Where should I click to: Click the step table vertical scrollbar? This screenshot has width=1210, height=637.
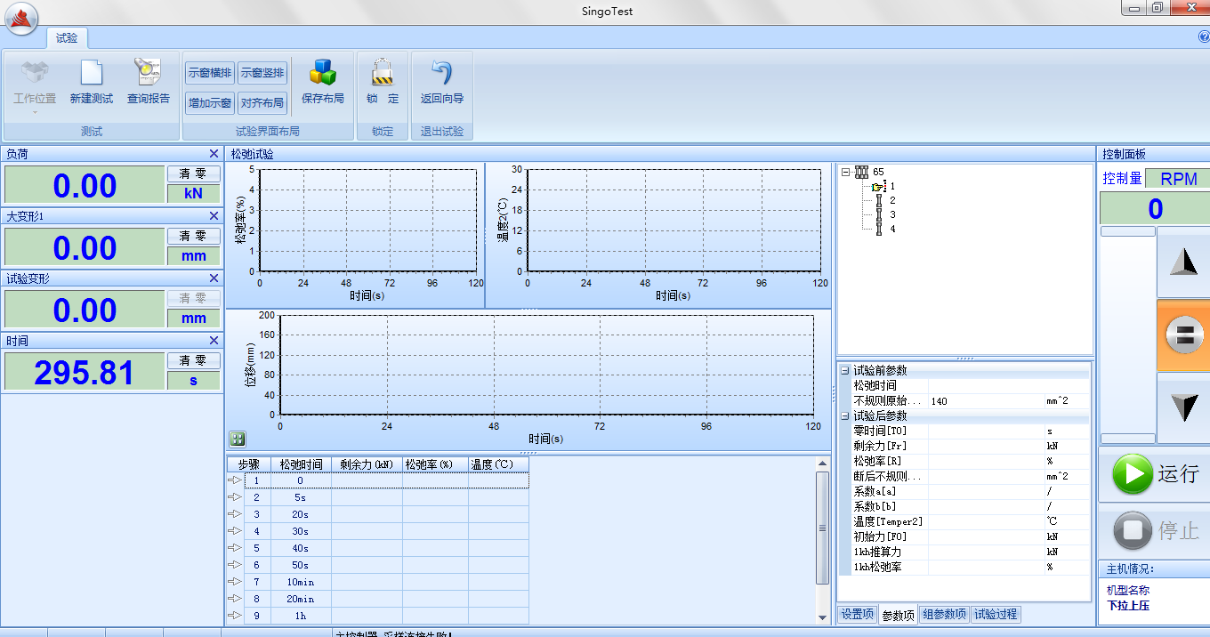pyautogui.click(x=823, y=540)
